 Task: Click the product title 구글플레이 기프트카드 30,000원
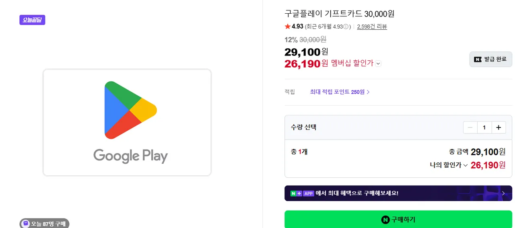(339, 14)
